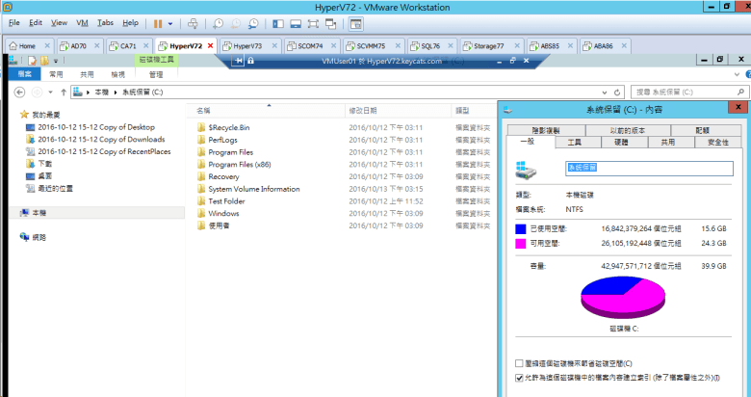Click the orange pause VM toolbar icon

[157, 22]
